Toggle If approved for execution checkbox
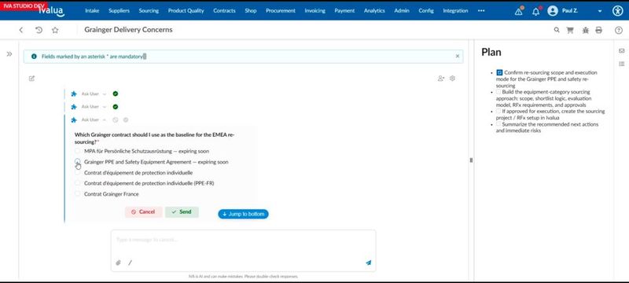 498,111
